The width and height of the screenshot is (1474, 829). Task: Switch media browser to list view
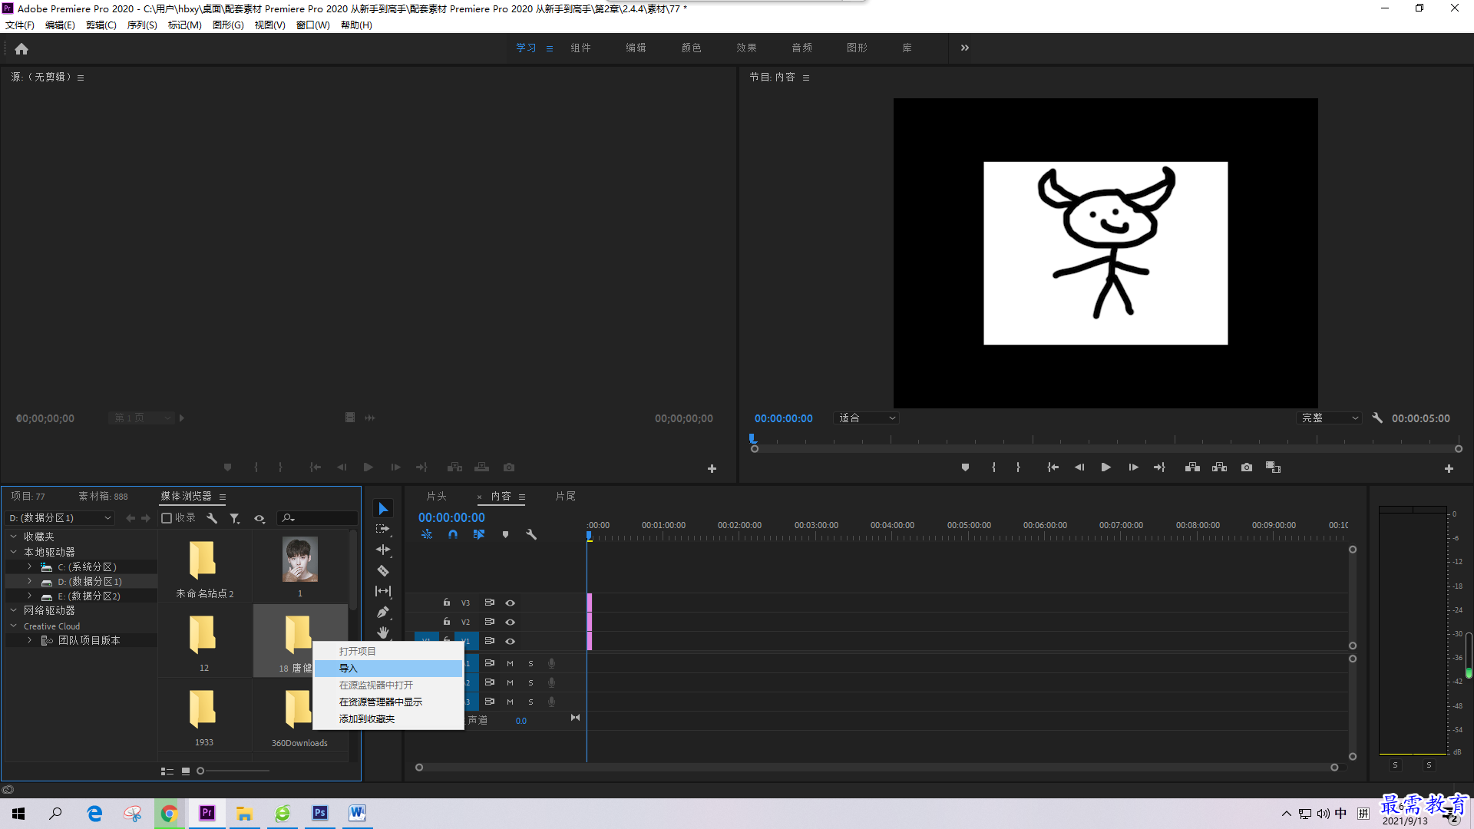[167, 771]
